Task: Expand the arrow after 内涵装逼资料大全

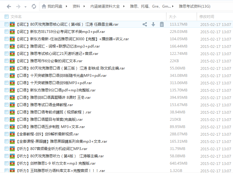Action: click(124, 6)
